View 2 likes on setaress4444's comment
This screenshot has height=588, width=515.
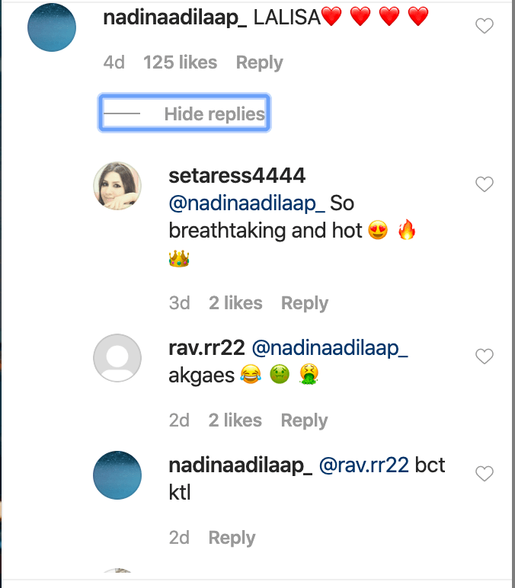pos(235,303)
